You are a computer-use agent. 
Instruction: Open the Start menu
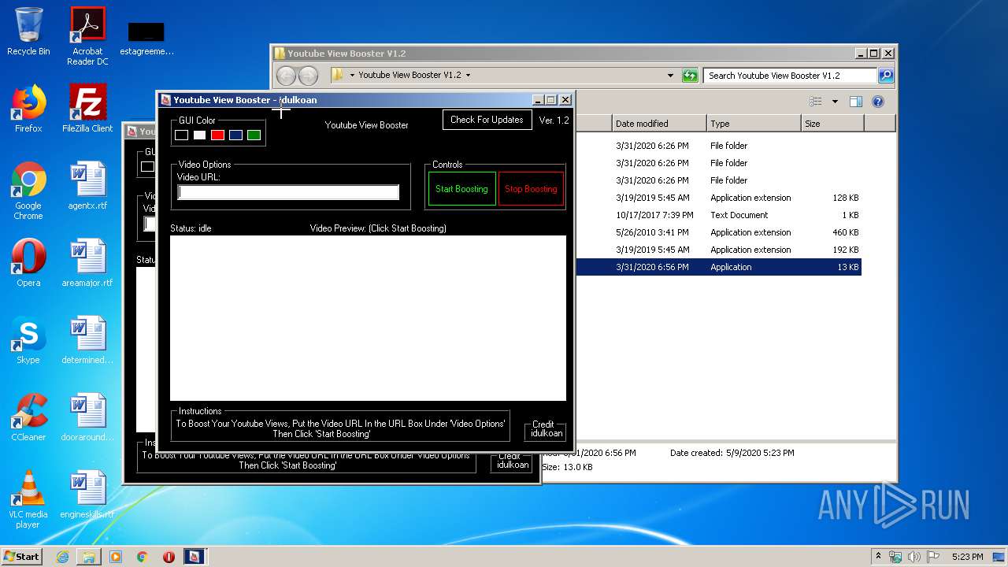[21, 556]
